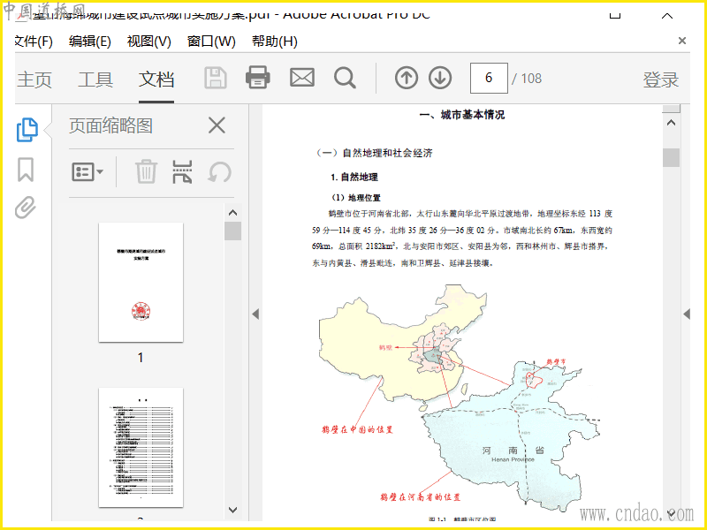Click the save floppy disk icon

click(216, 78)
